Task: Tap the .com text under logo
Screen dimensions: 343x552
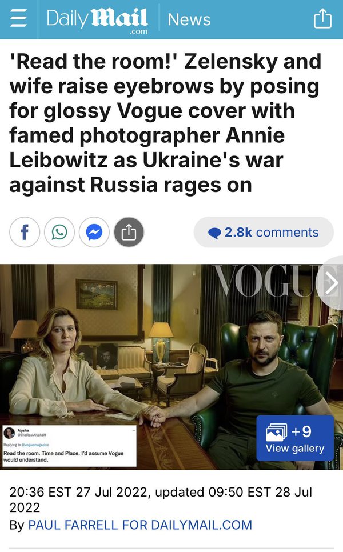Action: tap(139, 31)
